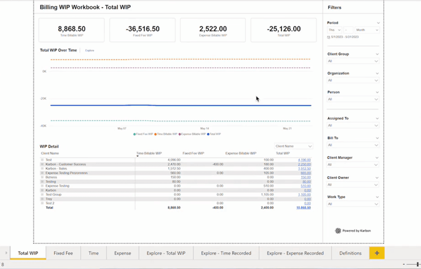Toggle the Total WIP legend entry
This screenshot has width=421, height=269.
coord(214,134)
